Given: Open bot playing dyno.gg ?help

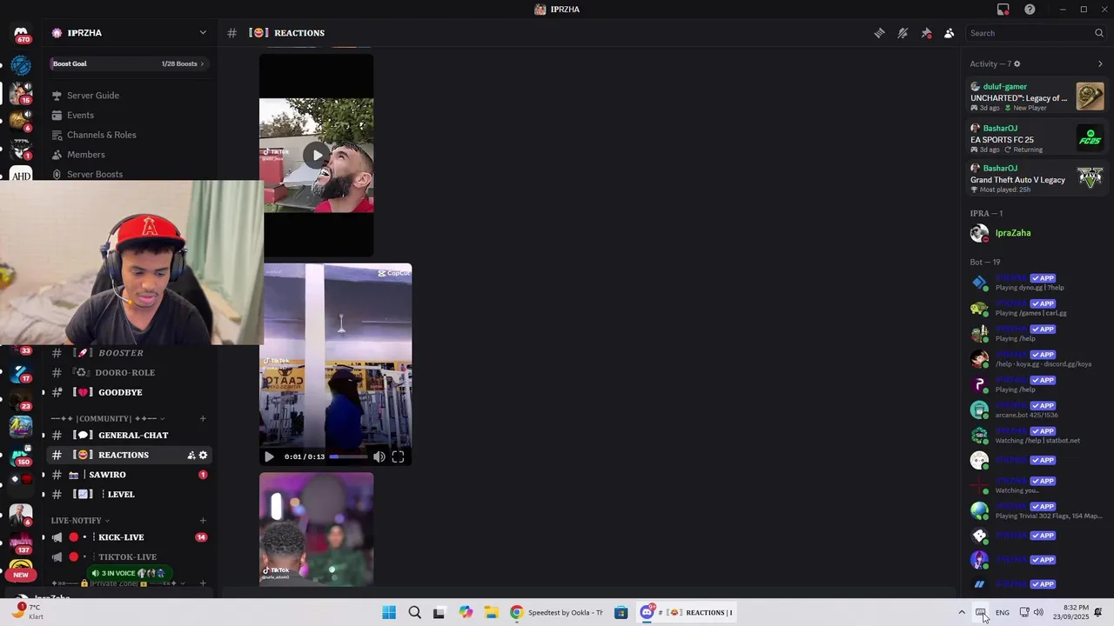Looking at the screenshot, I should pos(1037,283).
